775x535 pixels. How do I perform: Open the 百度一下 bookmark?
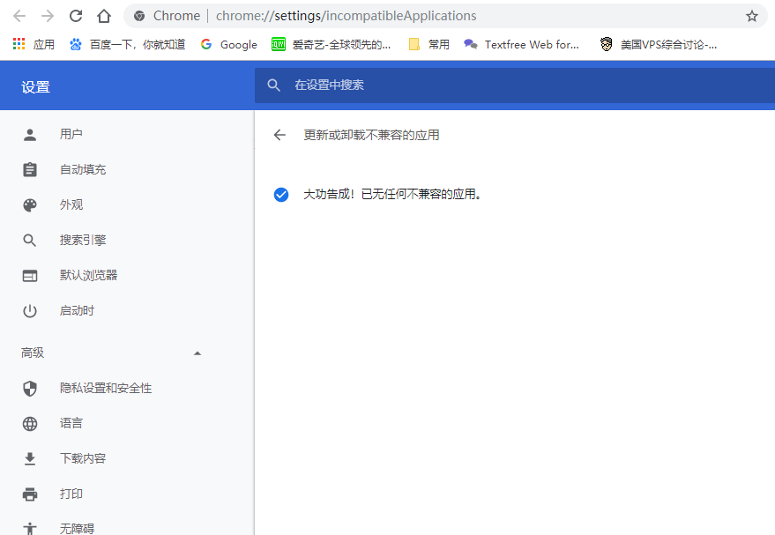[127, 44]
